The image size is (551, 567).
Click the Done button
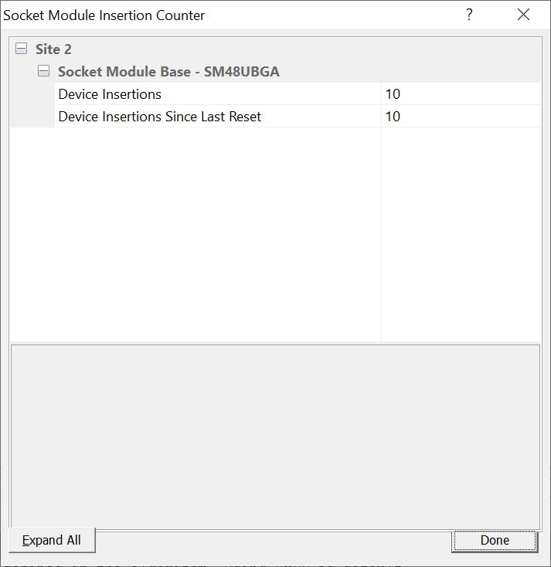(495, 540)
